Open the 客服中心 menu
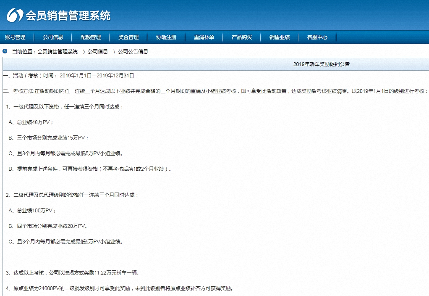The image size is (429, 296). [317, 37]
